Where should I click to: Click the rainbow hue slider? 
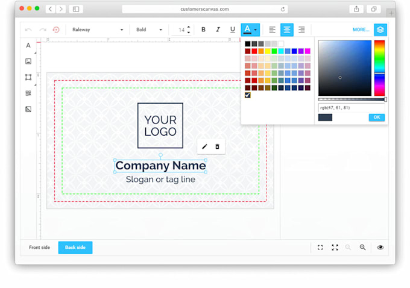pos(379,68)
